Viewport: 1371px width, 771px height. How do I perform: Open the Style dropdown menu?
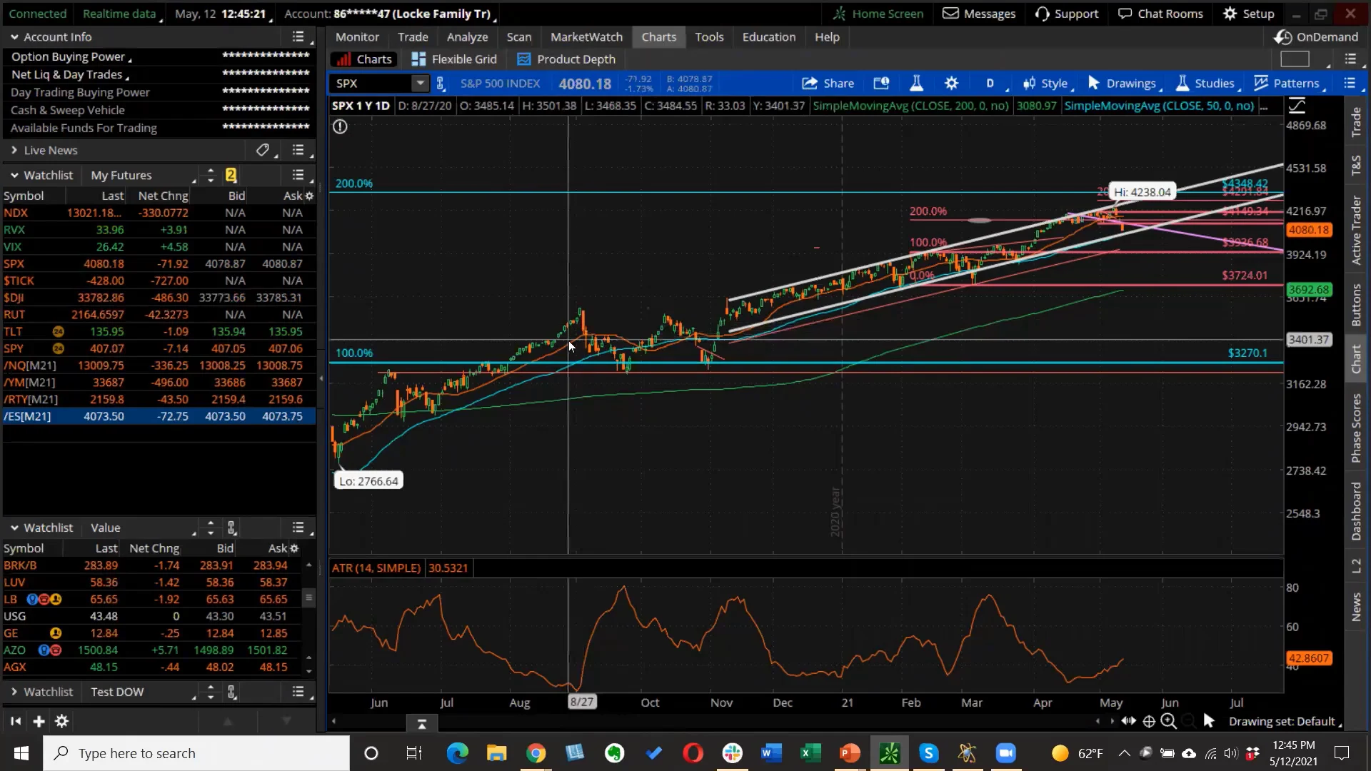(x=1046, y=84)
